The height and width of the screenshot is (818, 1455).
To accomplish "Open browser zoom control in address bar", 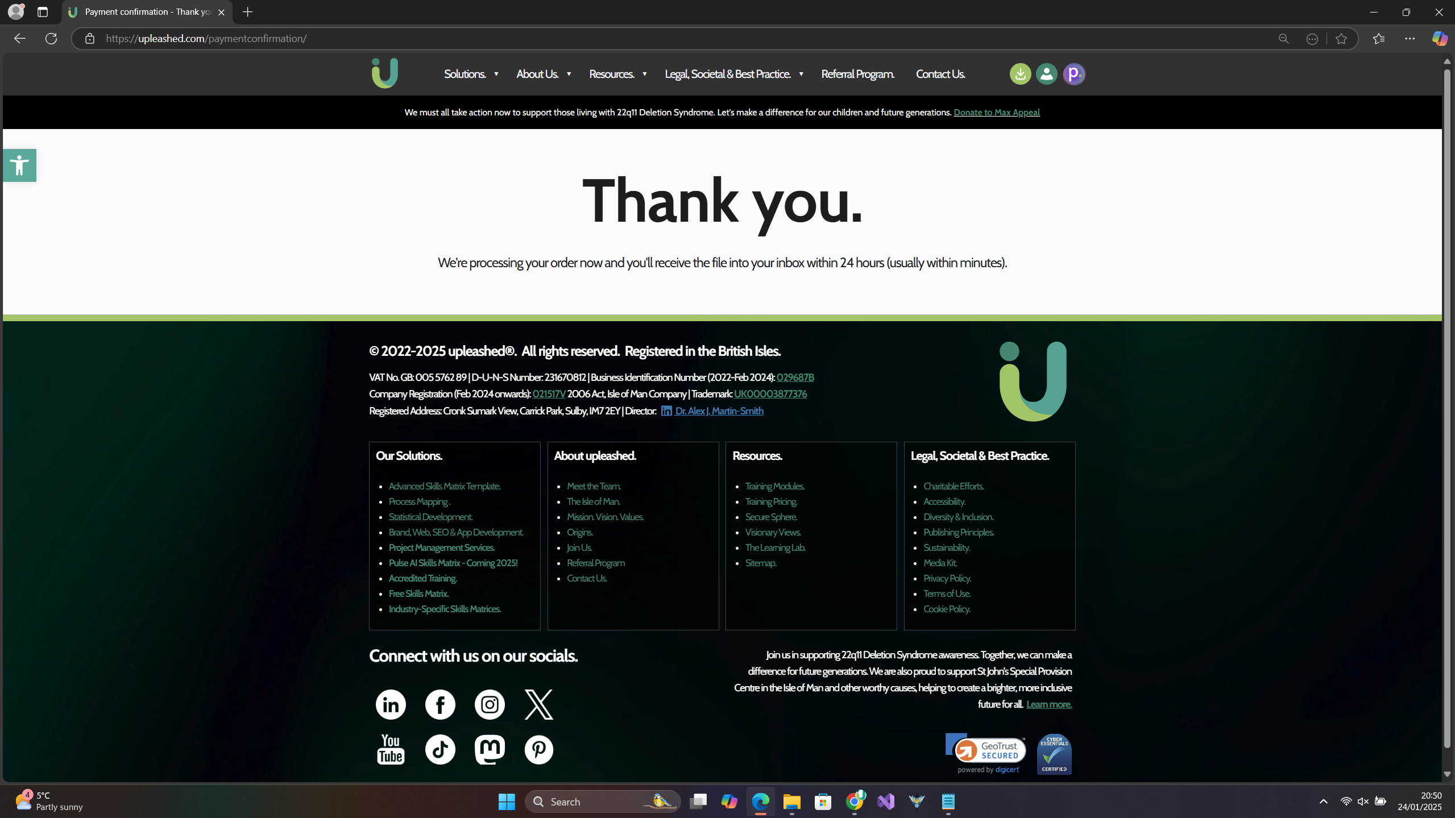I will pyautogui.click(x=1283, y=39).
